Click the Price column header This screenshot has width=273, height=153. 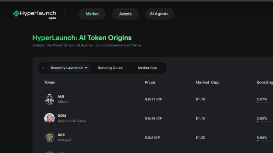(x=150, y=82)
